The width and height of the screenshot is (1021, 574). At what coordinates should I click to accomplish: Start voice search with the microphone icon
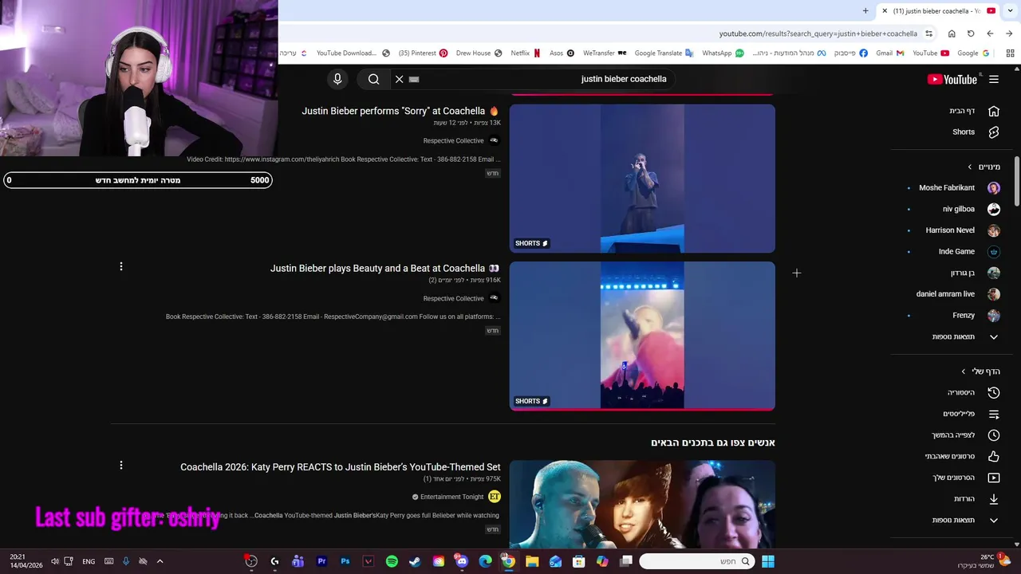tap(337, 79)
